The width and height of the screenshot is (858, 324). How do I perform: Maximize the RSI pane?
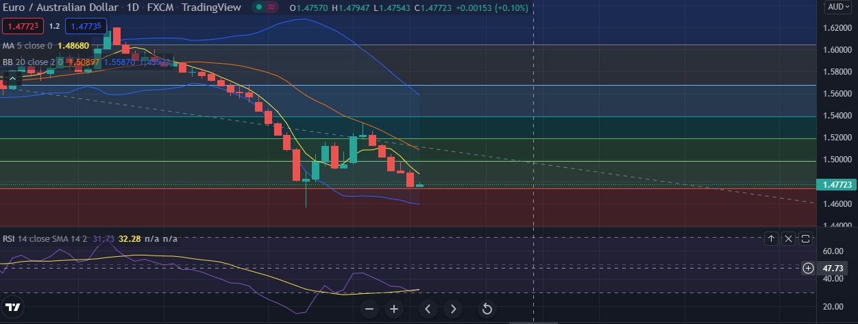[805, 238]
